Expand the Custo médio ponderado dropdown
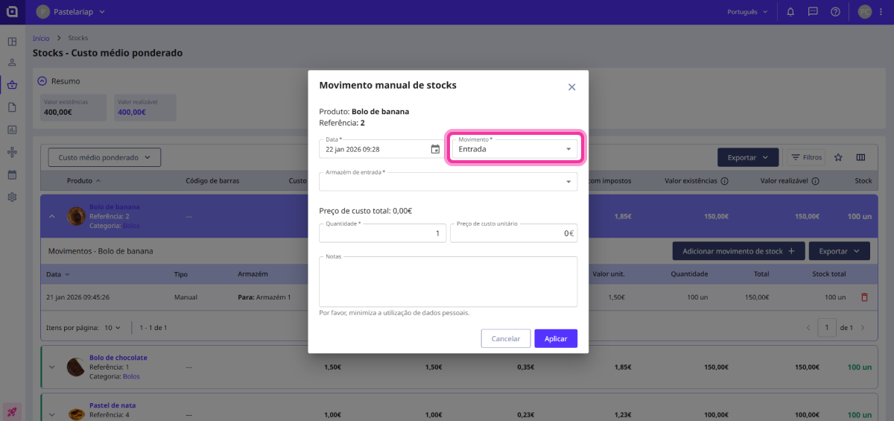This screenshot has width=894, height=421. 104,157
